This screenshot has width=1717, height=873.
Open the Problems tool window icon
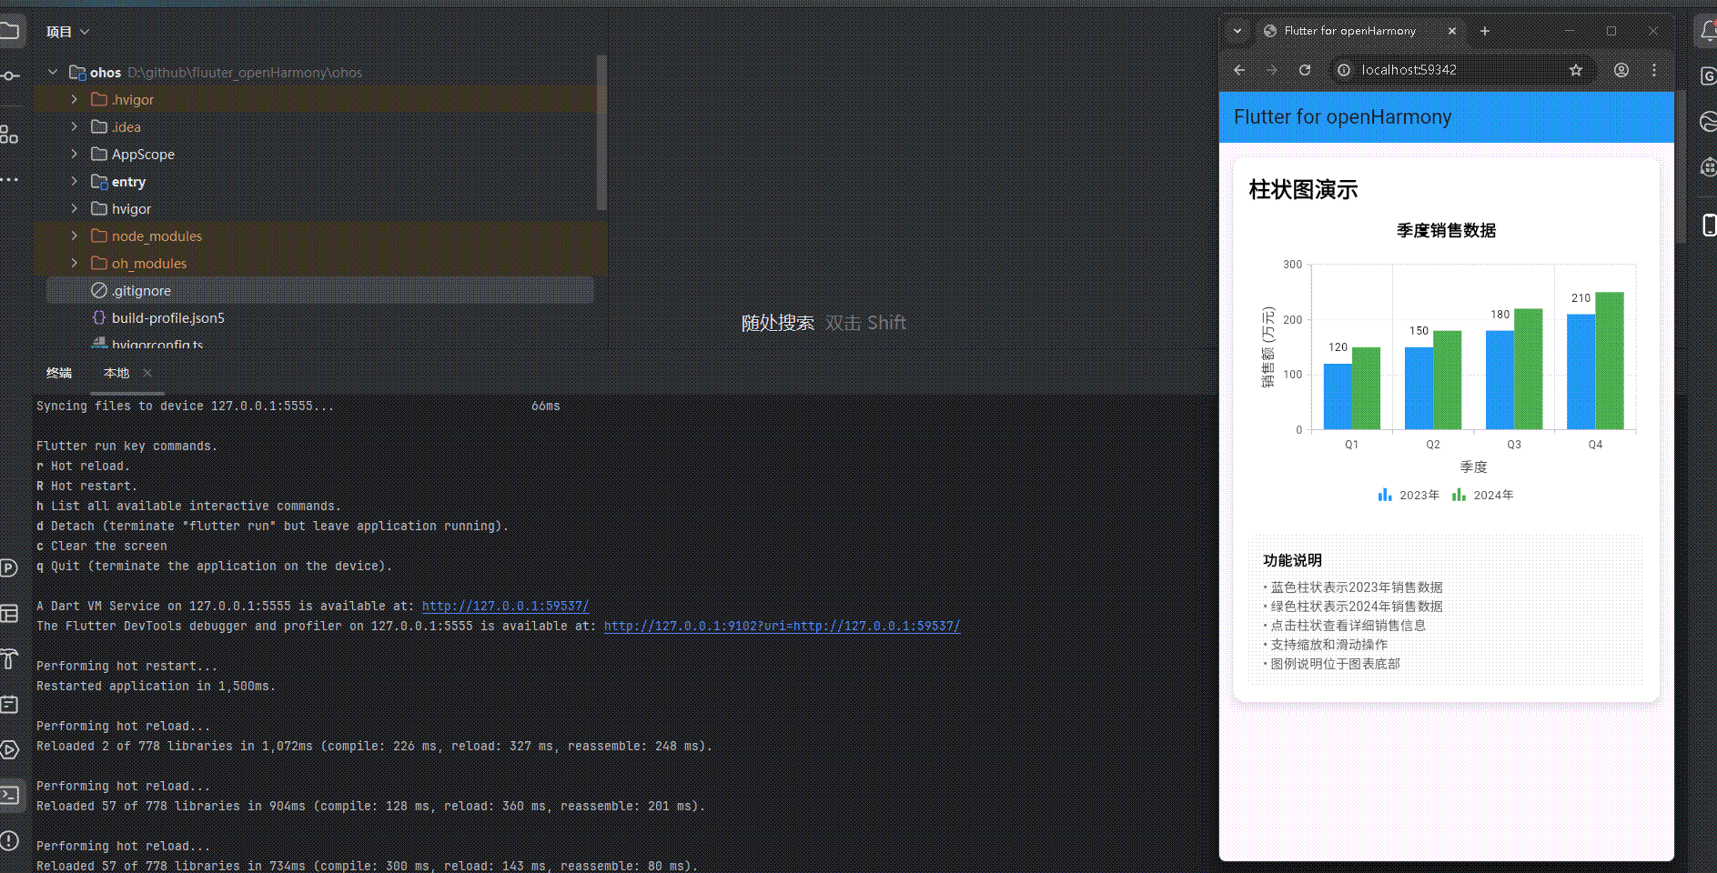coord(9,840)
